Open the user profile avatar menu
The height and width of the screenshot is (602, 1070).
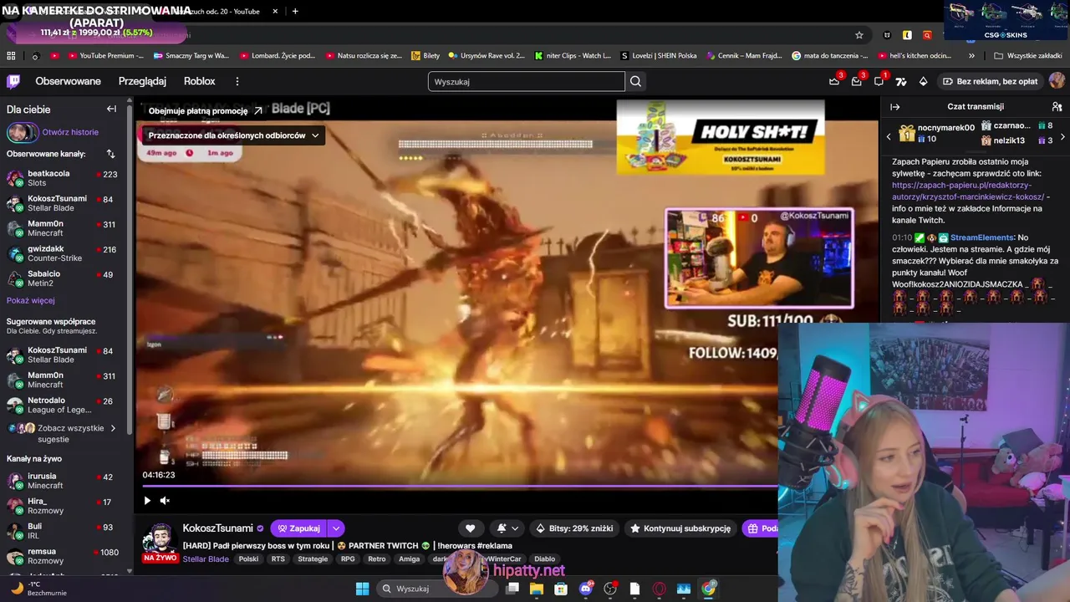point(1057,81)
